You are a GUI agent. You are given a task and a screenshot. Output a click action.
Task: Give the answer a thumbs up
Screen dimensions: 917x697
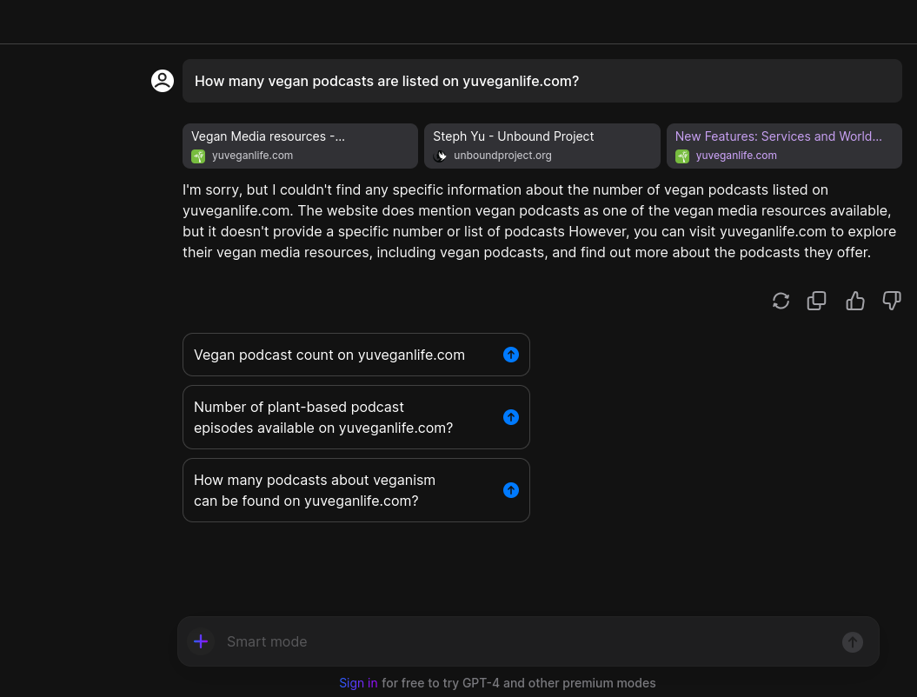pos(854,301)
